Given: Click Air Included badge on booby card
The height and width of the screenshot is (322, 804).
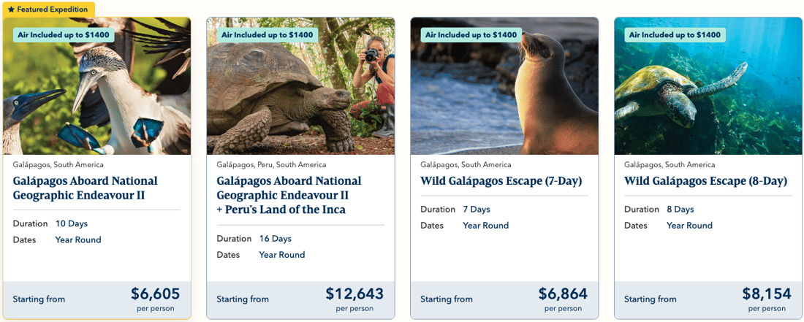Looking at the screenshot, I should [64, 35].
